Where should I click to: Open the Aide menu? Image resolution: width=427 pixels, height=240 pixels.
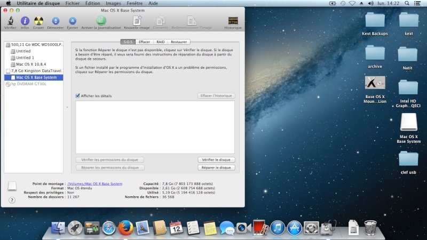point(153,3)
